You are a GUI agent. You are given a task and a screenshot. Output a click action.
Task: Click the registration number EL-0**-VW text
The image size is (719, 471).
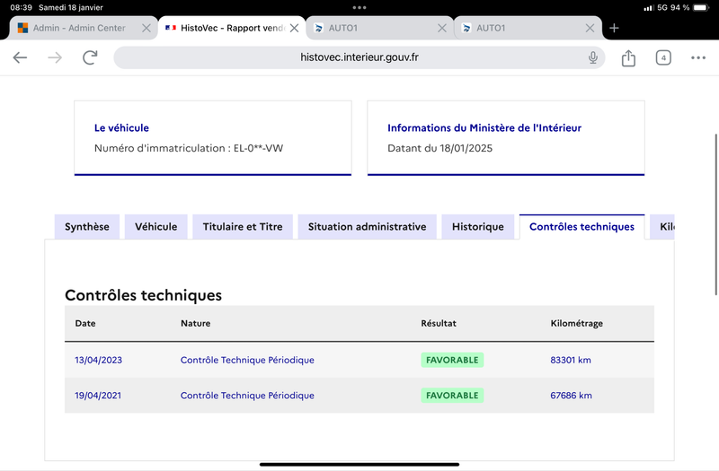(258, 148)
